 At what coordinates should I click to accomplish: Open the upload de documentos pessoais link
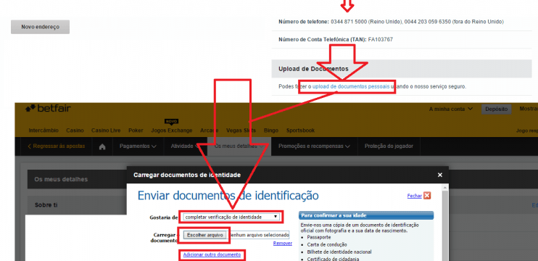[x=351, y=86]
